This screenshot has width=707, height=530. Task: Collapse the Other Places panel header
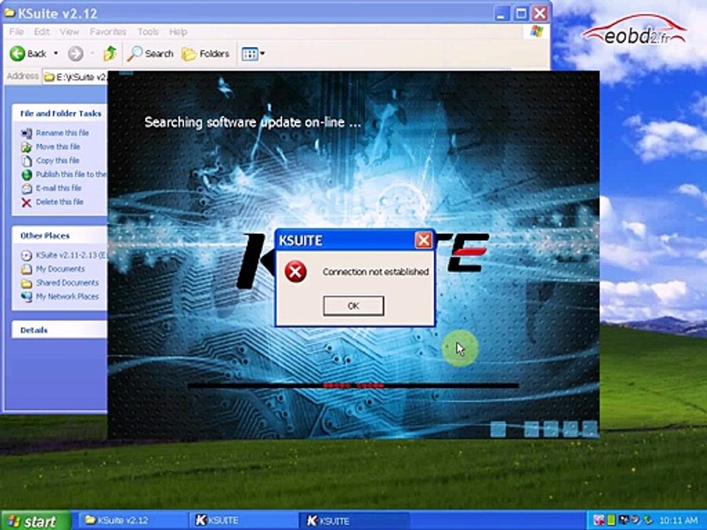60,236
